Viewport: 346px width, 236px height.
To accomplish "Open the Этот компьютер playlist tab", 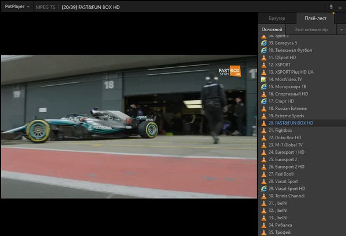I will click(311, 29).
